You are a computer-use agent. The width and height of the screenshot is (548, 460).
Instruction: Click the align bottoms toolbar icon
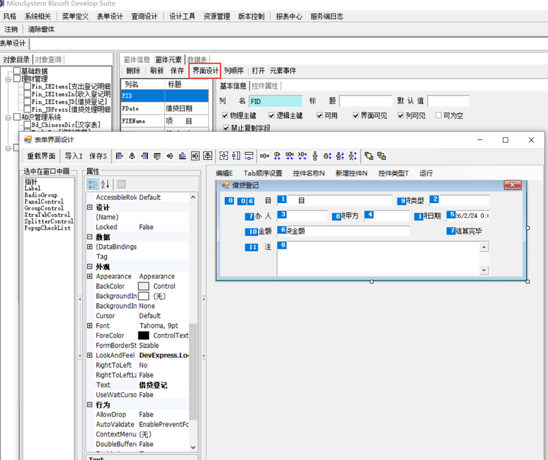182,156
